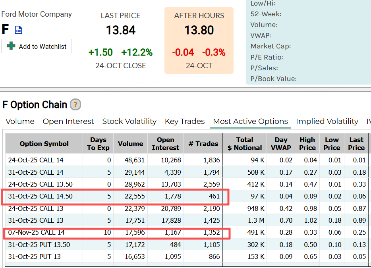Open the Implied Volatility tab
The image size is (371, 268).
pyautogui.click(x=327, y=121)
